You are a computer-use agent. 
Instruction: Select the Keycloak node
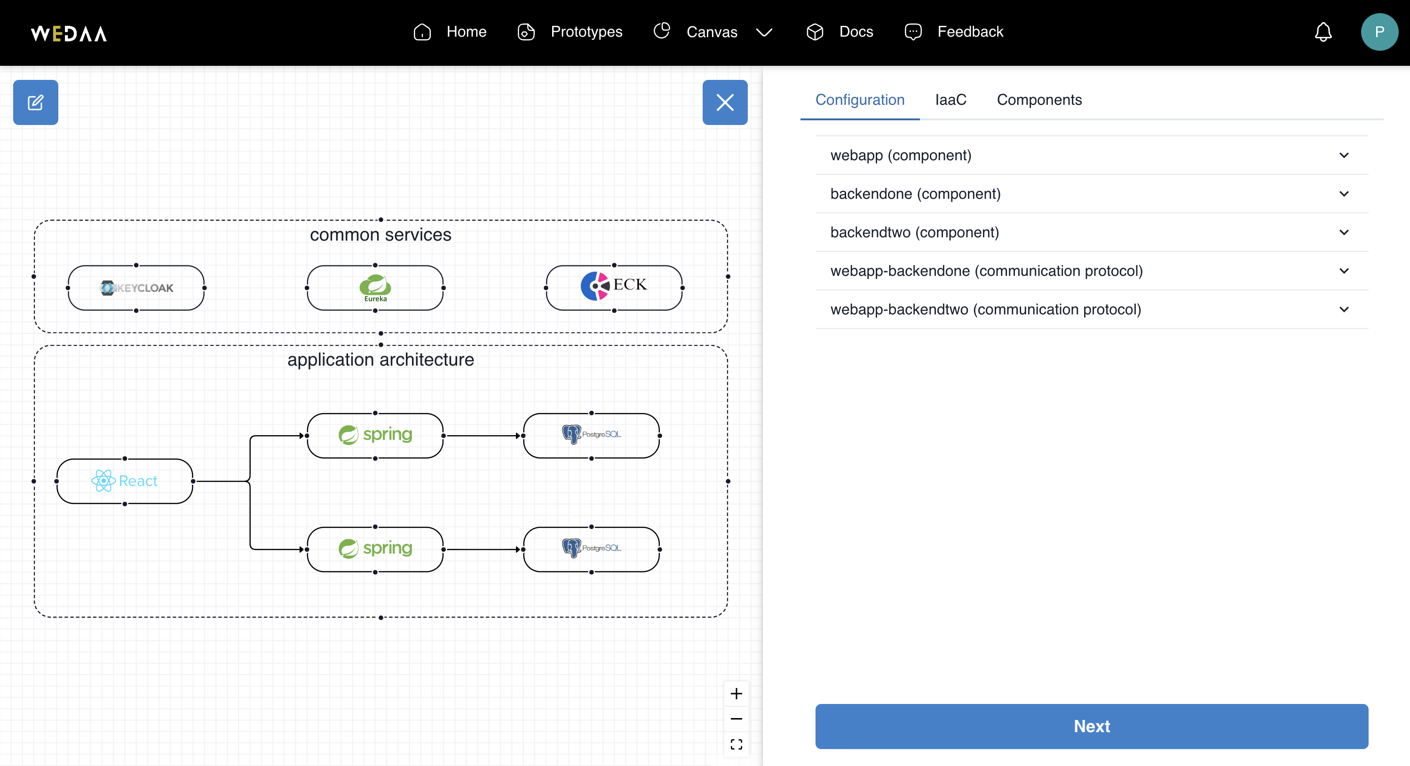click(x=136, y=288)
